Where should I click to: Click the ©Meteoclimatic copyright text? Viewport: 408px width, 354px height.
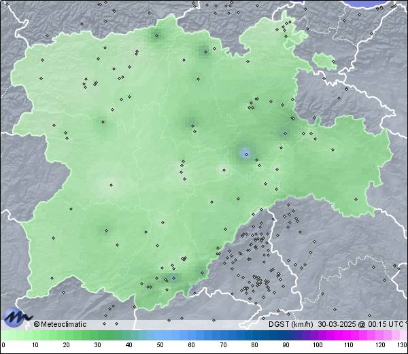[x=60, y=324]
